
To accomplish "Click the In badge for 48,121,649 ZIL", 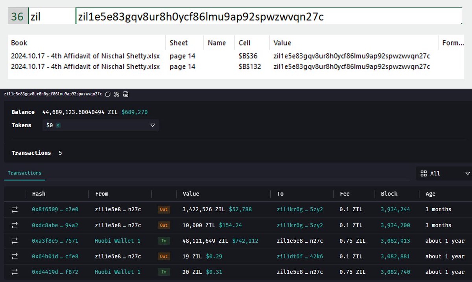I will [x=164, y=241].
